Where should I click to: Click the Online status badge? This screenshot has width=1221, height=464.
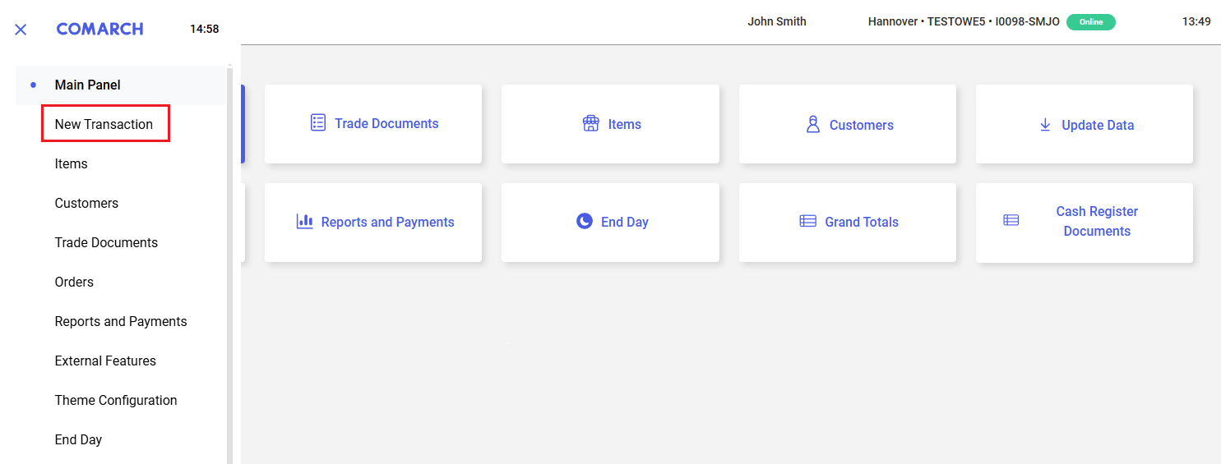[1090, 22]
